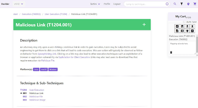Click in the Jump to technique input

coord(145,4)
